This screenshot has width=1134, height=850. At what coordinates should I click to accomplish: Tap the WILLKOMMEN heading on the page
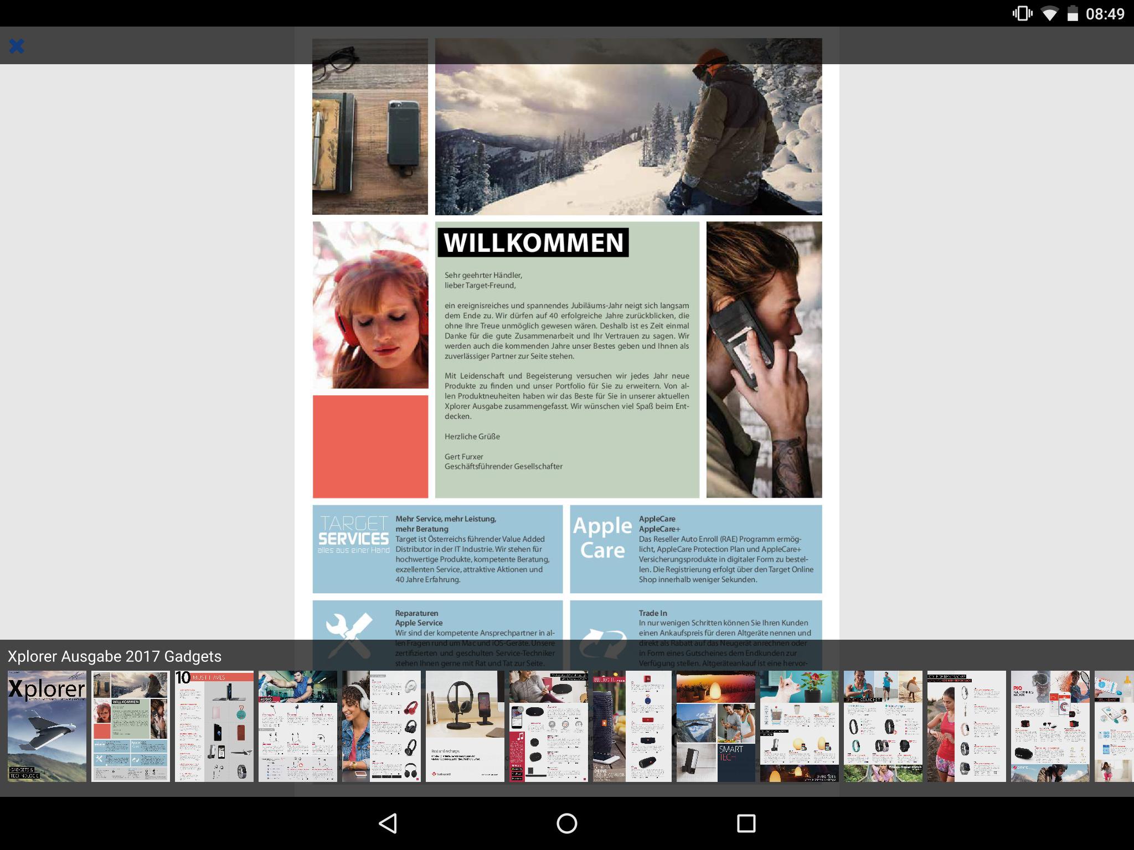coord(533,242)
